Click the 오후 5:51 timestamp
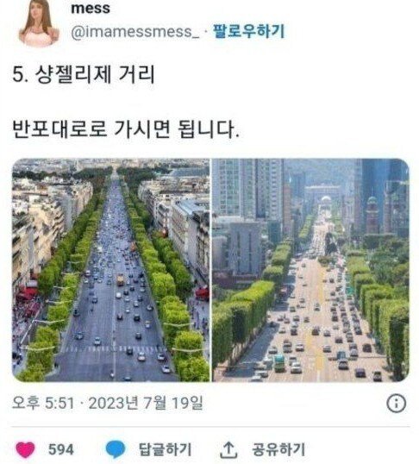The width and height of the screenshot is (419, 464). pos(43,403)
